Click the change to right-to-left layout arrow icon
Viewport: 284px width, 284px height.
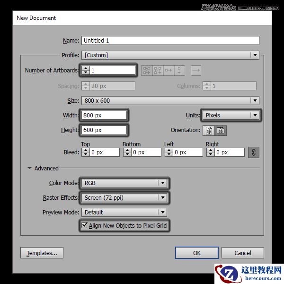click(x=196, y=71)
